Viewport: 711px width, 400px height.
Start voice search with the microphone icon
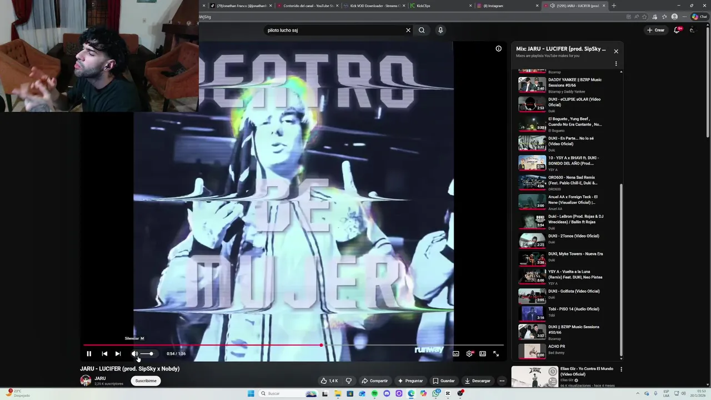[x=440, y=30]
